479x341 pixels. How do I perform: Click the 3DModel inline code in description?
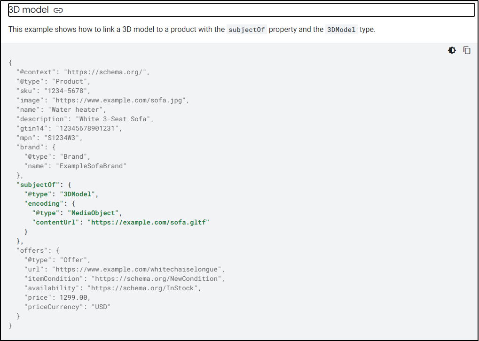tap(341, 30)
